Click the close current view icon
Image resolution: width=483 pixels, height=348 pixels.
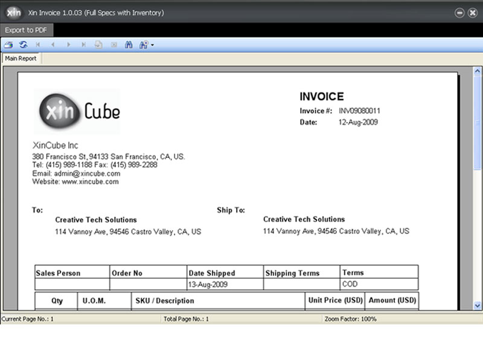(114, 45)
